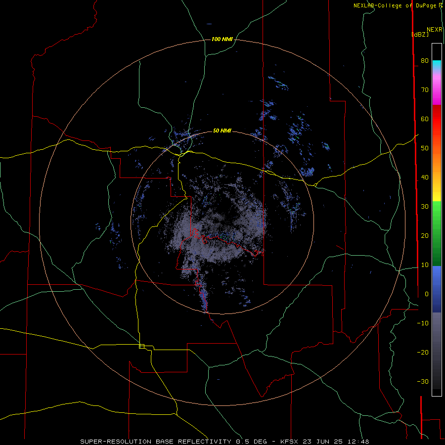Click the 50 NMI range ring label

222,131
